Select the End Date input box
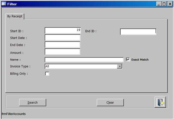Image resolution: width=174 pixels, height=119 pixels. pos(63,45)
